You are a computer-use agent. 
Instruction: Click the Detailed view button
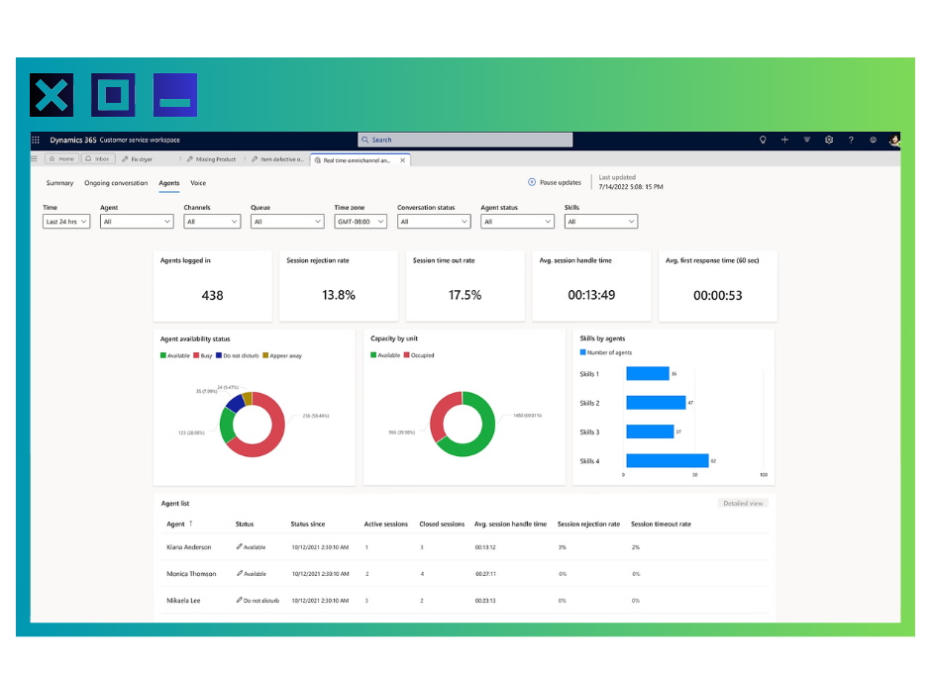tap(743, 504)
